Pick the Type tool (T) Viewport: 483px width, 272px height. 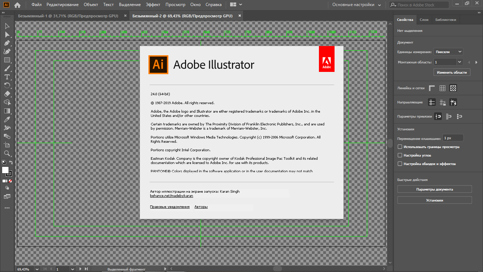tap(7, 77)
